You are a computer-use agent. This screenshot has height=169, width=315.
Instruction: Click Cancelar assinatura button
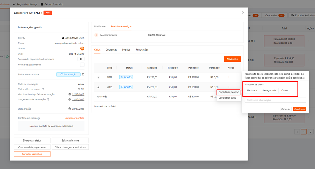coord(32,154)
